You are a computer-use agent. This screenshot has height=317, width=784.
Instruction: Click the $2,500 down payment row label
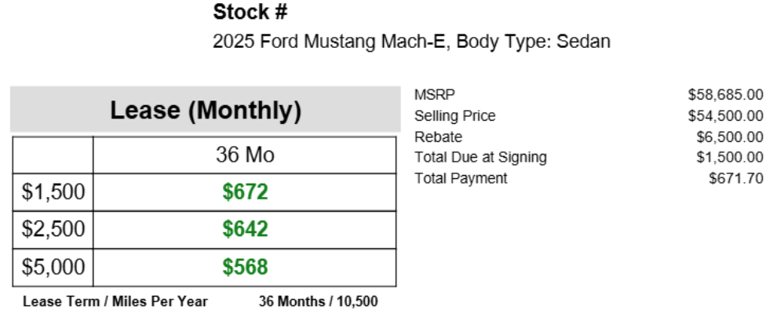[53, 229]
